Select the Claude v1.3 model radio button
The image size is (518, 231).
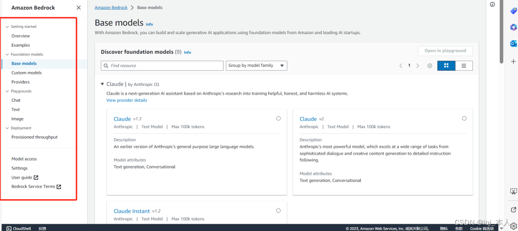279,118
